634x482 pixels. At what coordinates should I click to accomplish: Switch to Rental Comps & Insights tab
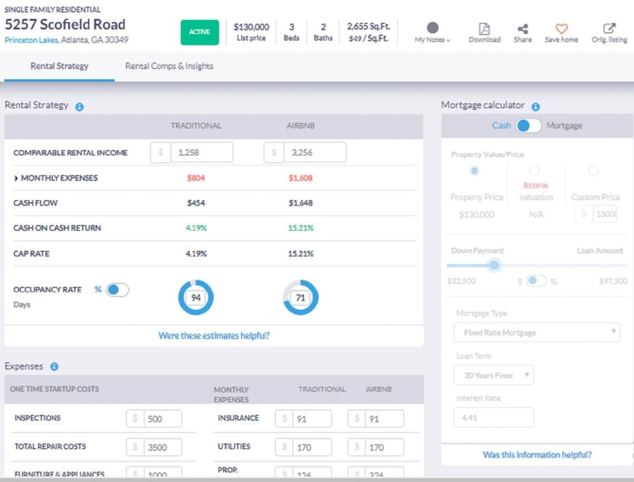[169, 66]
